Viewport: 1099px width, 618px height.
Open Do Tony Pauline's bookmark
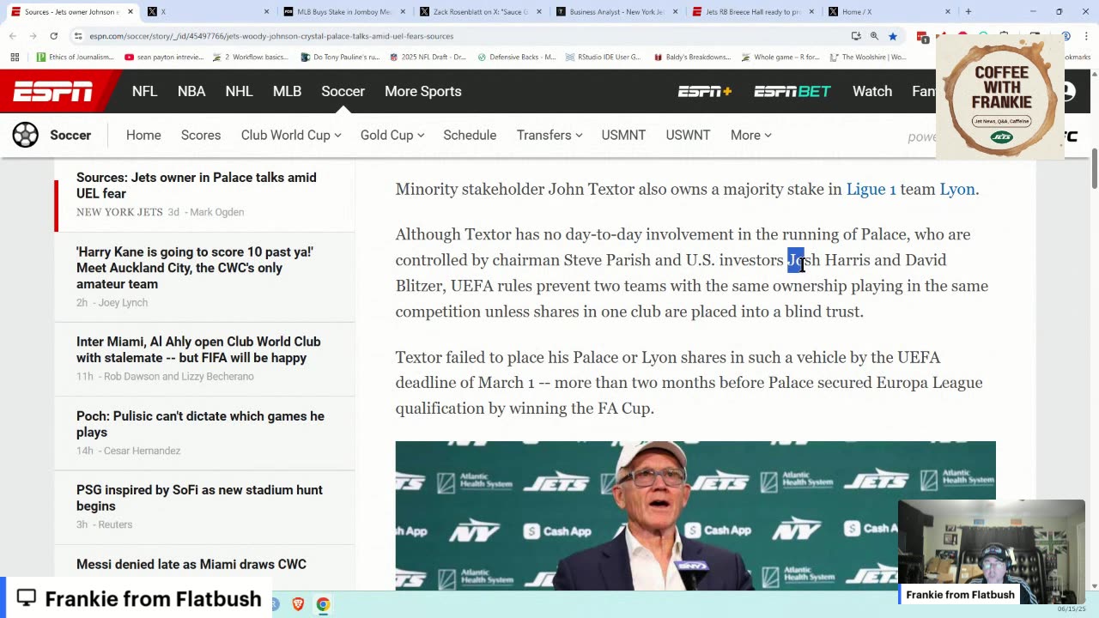(340, 57)
